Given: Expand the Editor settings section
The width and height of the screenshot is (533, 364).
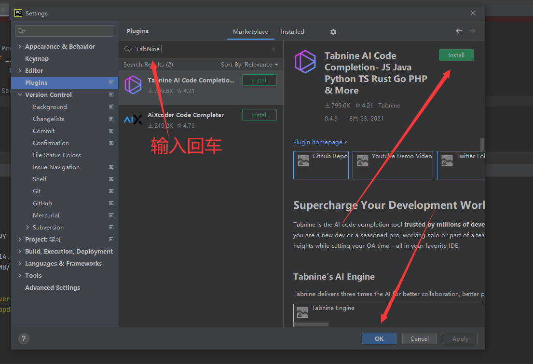Looking at the screenshot, I should (20, 71).
